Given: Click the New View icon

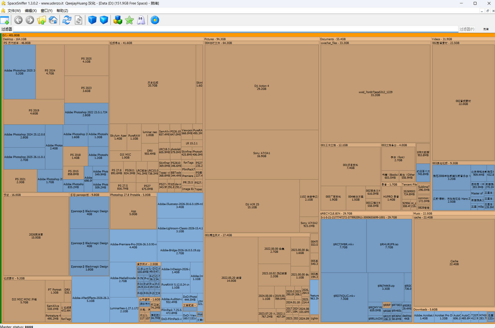Looking at the screenshot, I should tap(5, 20).
